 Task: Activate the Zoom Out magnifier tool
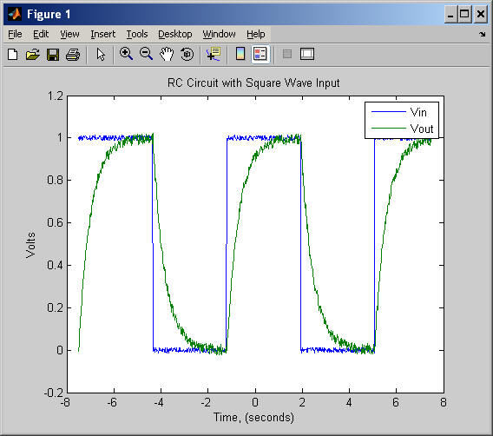tap(146, 54)
